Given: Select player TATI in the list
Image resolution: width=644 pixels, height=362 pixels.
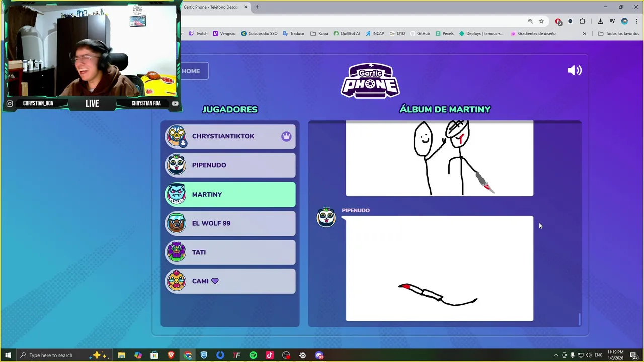Looking at the screenshot, I should point(230,252).
